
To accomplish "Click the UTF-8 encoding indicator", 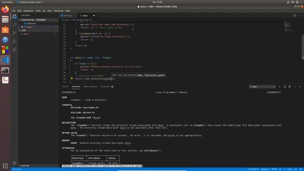I will click(275, 169).
